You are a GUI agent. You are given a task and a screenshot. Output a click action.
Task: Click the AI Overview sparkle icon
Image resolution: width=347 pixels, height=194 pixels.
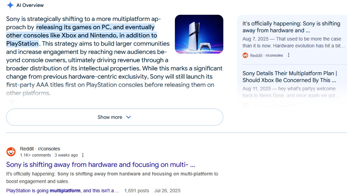click(x=10, y=5)
